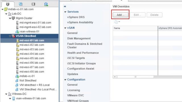The image size is (182, 102).
Task: Collapse the Mgmt-Cluster node
Action: click(10, 18)
